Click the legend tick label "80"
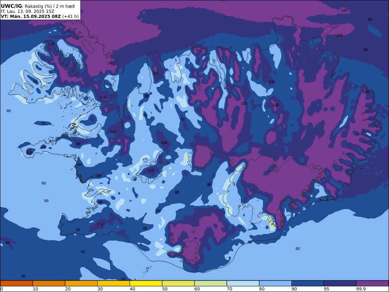The image size is (389, 292). (x=262, y=289)
